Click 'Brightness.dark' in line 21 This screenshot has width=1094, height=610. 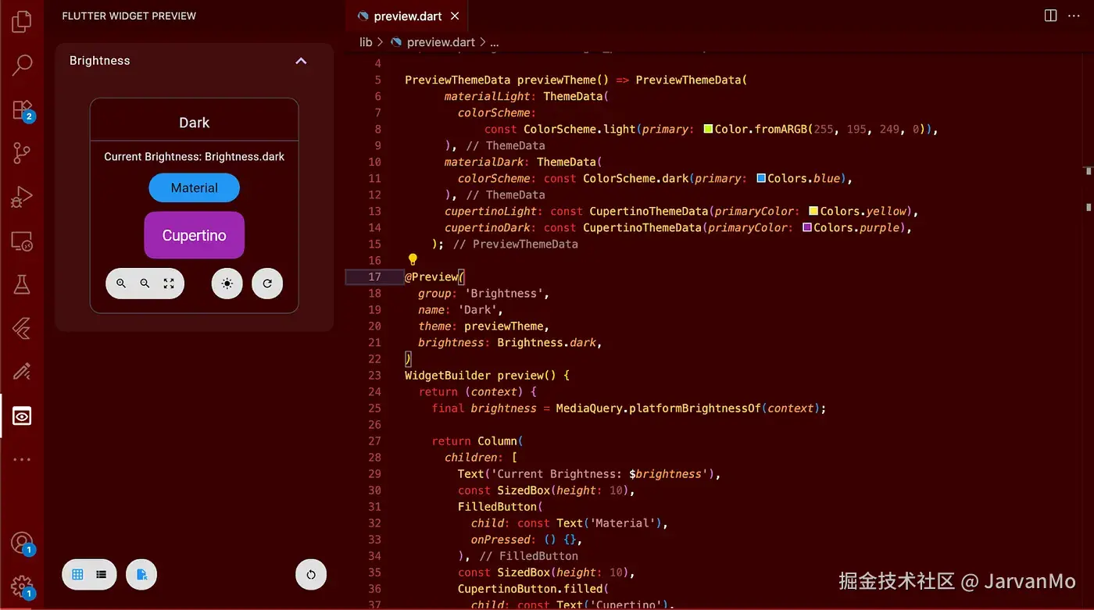pyautogui.click(x=547, y=342)
